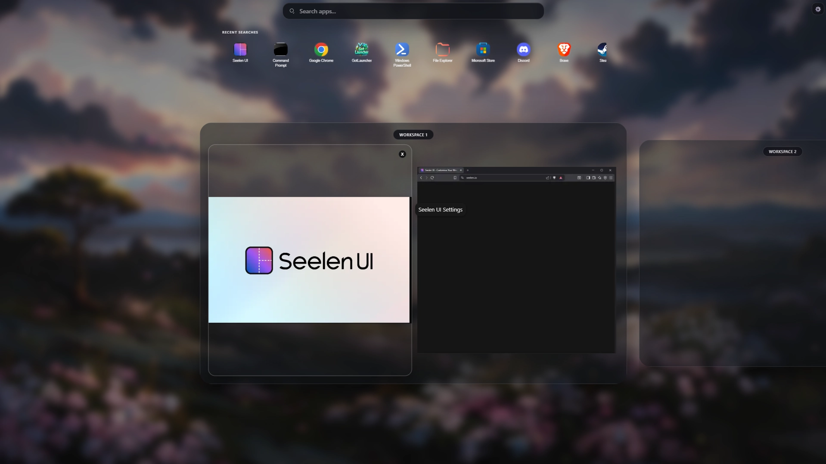Go forward in the Brave thumbnail

click(x=426, y=178)
